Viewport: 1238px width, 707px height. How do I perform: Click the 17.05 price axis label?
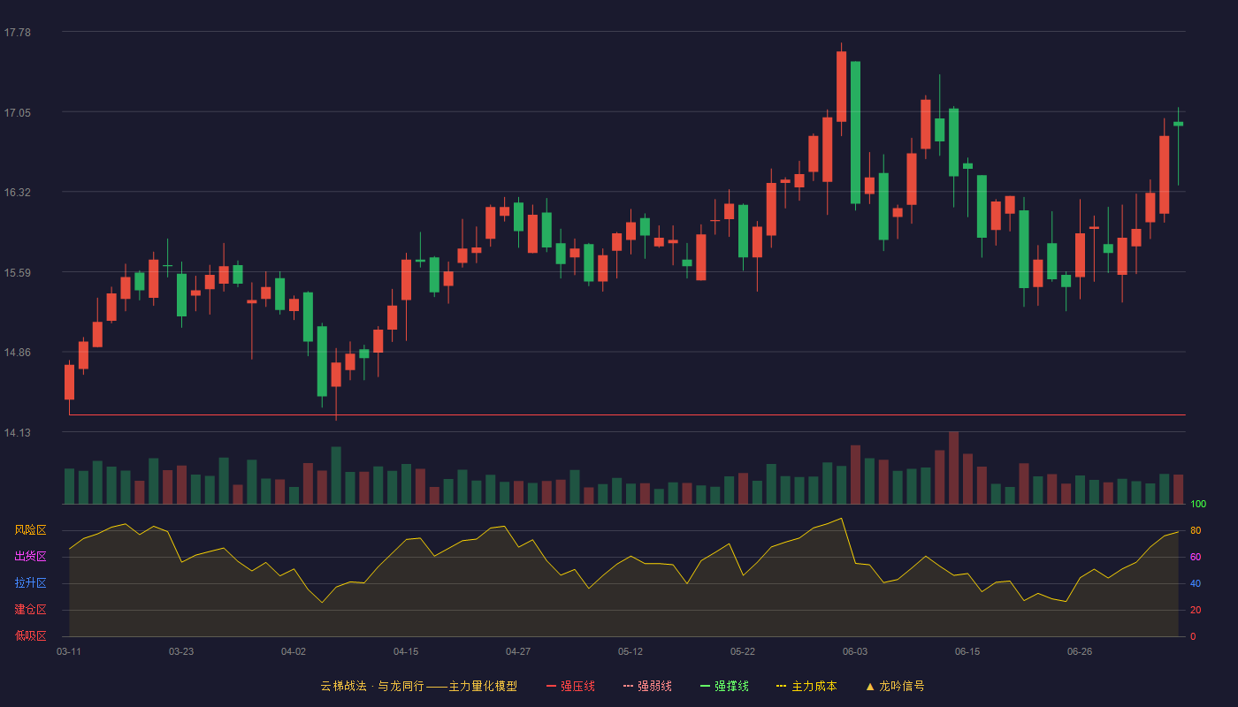(x=17, y=112)
